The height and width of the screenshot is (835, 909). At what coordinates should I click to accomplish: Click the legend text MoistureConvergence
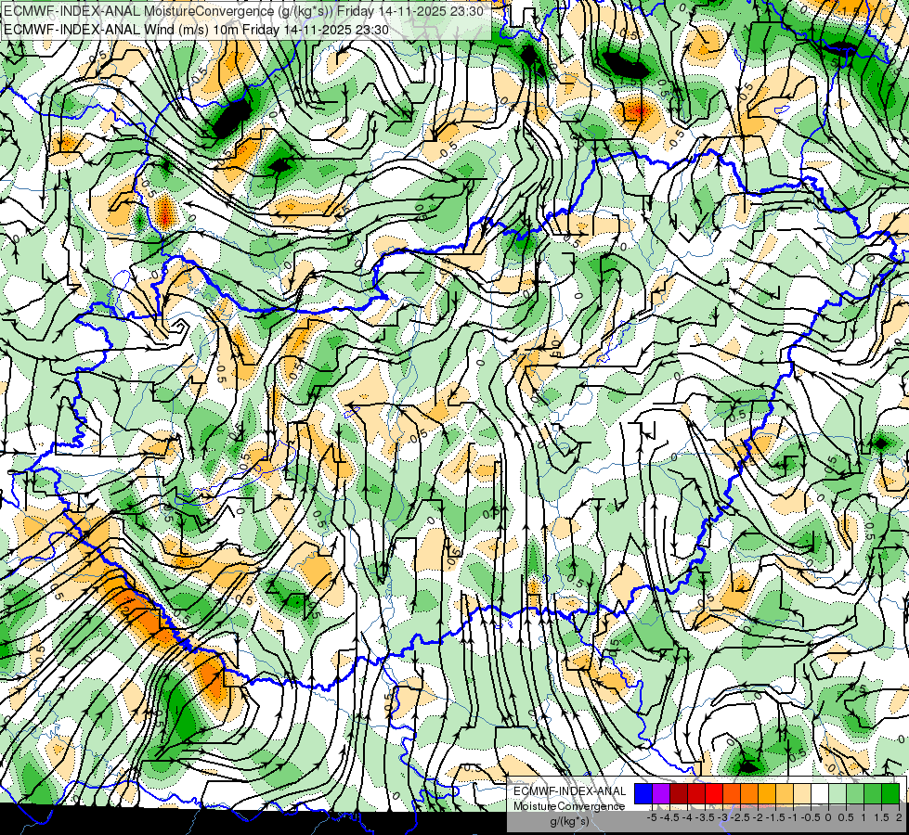[569, 806]
